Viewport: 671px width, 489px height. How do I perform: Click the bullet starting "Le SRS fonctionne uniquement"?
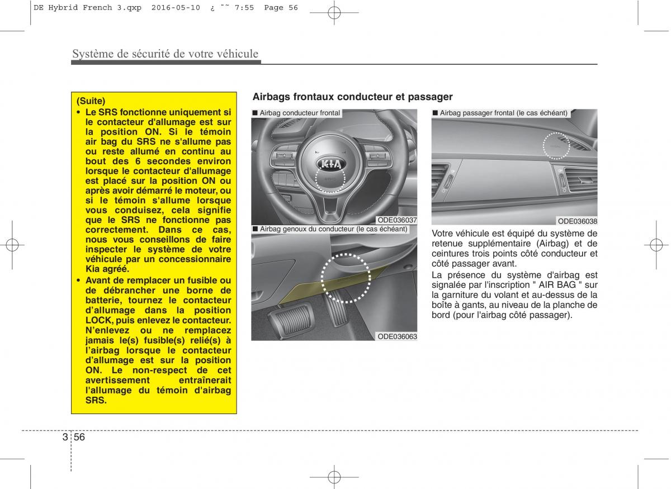tap(154, 190)
